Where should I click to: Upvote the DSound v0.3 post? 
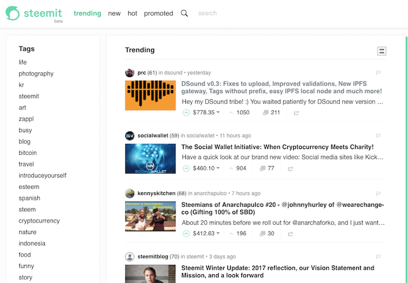(x=186, y=113)
